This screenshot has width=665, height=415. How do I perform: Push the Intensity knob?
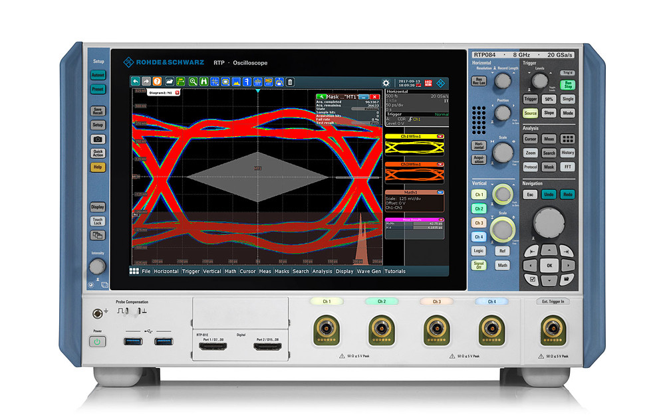pos(97,267)
